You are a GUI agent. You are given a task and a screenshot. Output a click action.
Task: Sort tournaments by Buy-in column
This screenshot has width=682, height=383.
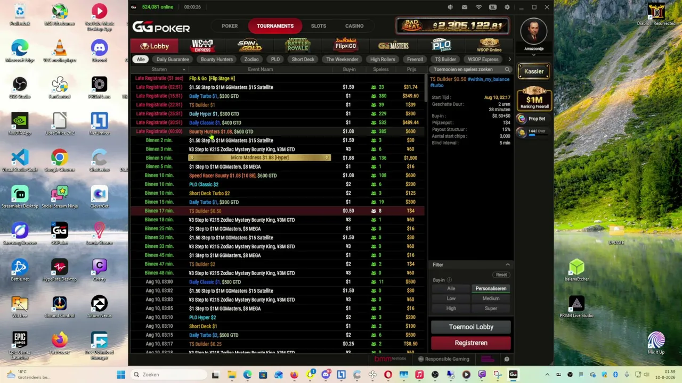pyautogui.click(x=349, y=70)
